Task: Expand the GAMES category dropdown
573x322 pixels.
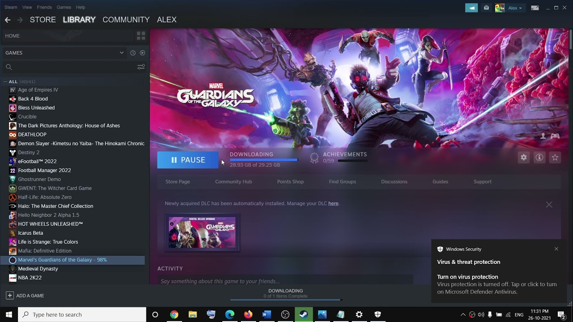Action: pyautogui.click(x=121, y=53)
